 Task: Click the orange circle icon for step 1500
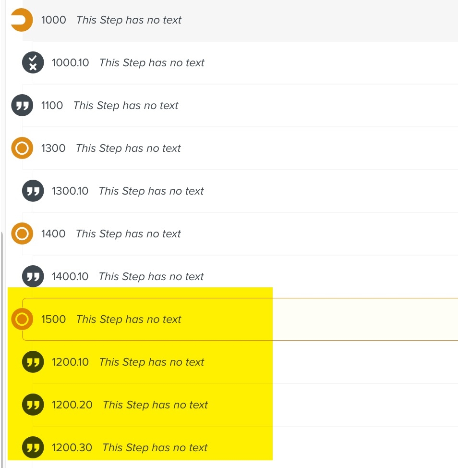click(22, 320)
